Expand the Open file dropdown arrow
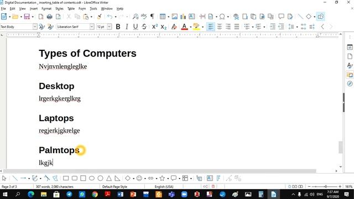354x199 pixels. tap(21, 17)
